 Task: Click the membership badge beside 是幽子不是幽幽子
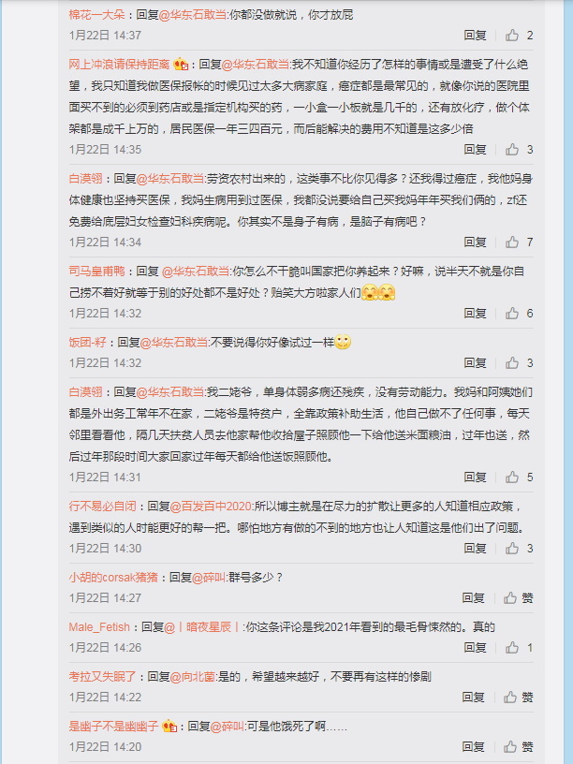pos(169,726)
